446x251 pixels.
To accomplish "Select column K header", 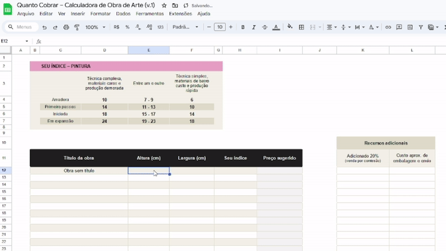I will point(363,50).
